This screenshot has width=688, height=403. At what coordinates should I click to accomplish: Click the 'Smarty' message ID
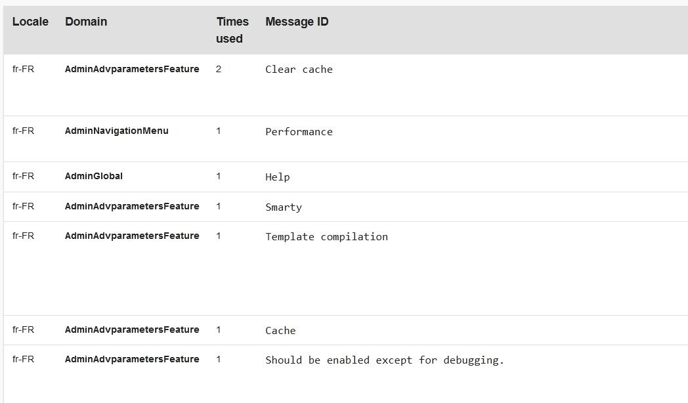tap(284, 207)
